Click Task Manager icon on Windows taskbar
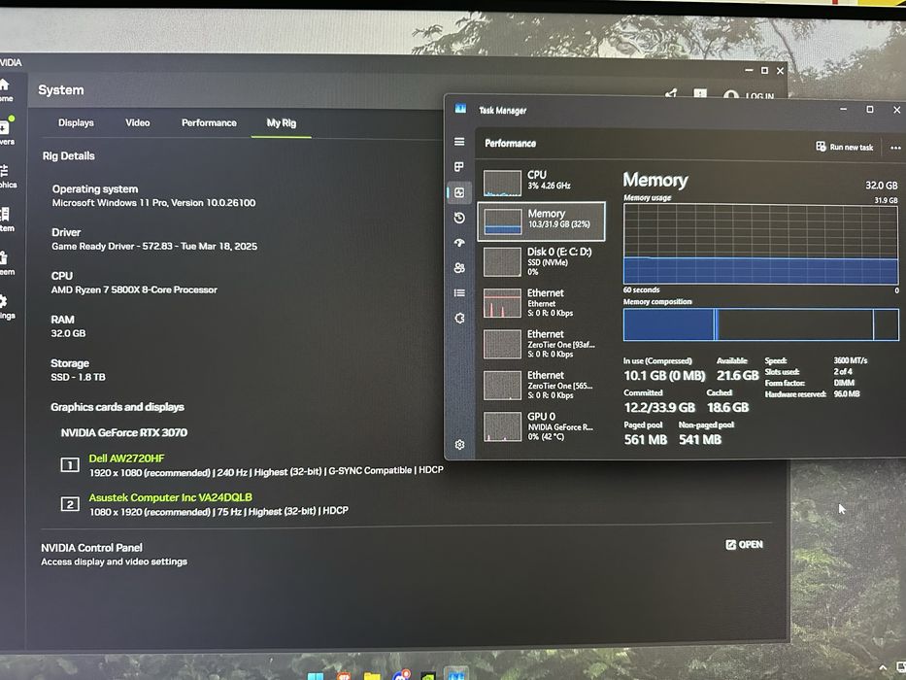The image size is (906, 680). point(455,675)
